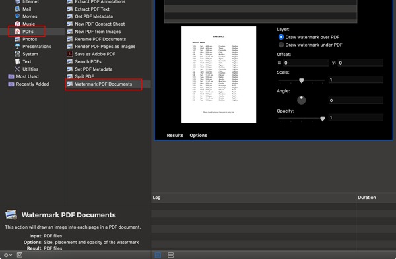Click the Opacity value field
The height and width of the screenshot is (259, 396).
[x=356, y=117]
